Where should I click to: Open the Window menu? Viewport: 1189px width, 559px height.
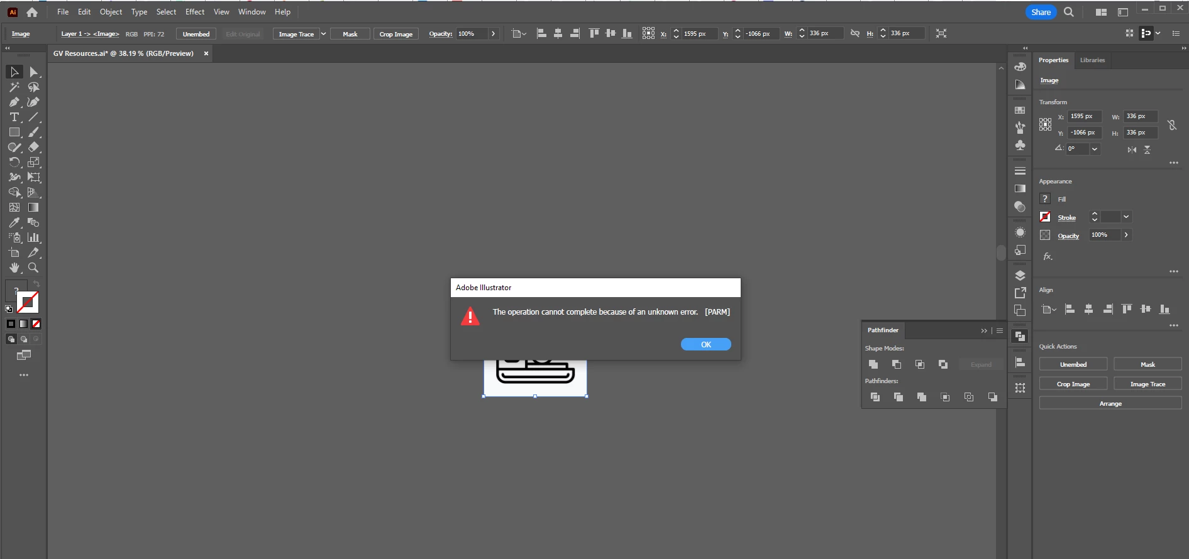tap(252, 12)
